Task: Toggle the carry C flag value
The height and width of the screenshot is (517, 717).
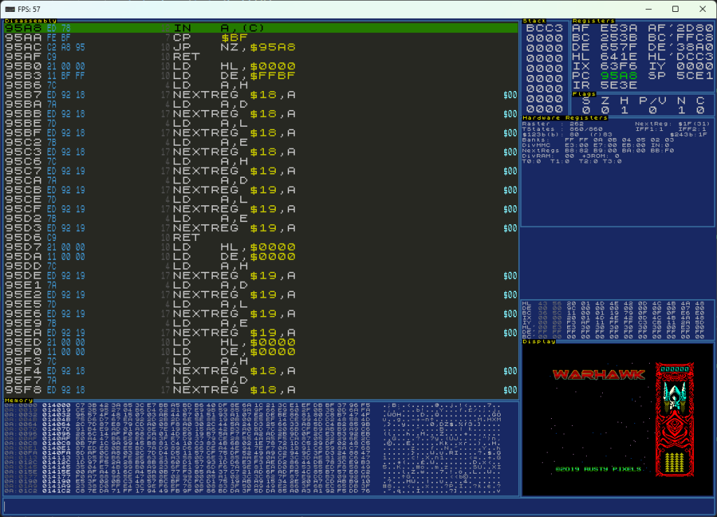Action: point(702,110)
